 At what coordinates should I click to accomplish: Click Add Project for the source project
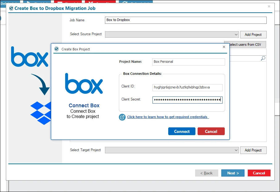(253, 35)
